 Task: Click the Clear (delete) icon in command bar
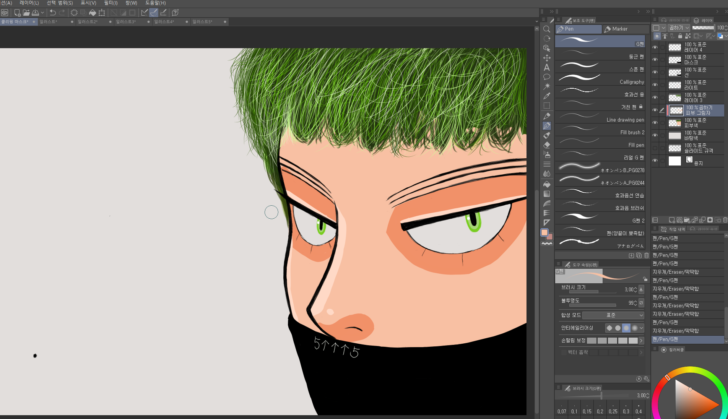coord(74,13)
